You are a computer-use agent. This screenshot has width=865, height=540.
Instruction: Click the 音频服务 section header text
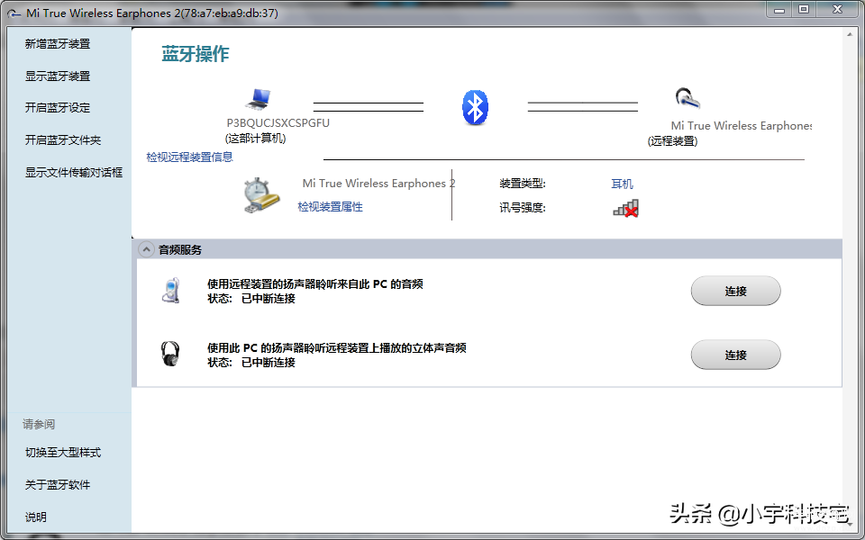[180, 249]
